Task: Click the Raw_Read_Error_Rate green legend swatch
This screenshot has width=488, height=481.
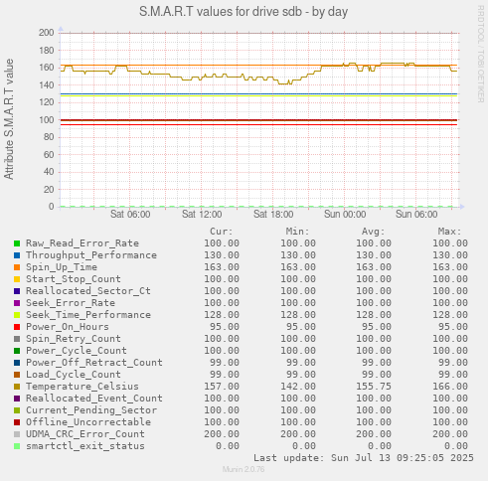Action: pyautogui.click(x=17, y=243)
